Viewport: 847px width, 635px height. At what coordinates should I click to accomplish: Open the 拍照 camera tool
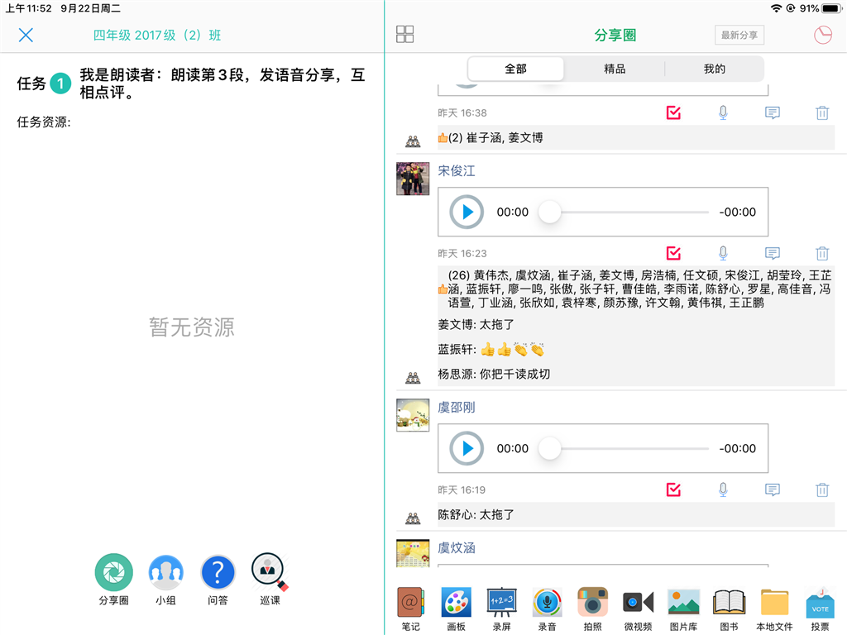592,603
